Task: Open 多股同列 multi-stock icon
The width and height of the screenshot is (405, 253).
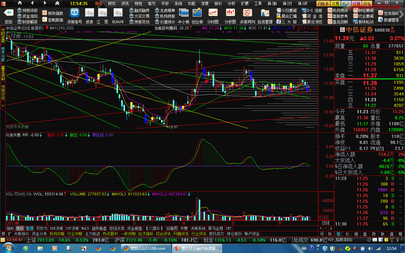Action: click(247, 13)
